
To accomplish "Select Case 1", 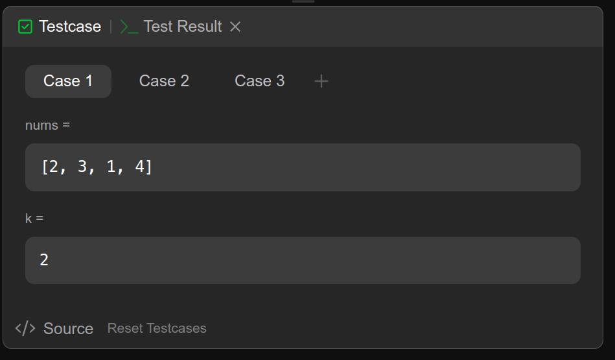I will [x=68, y=81].
